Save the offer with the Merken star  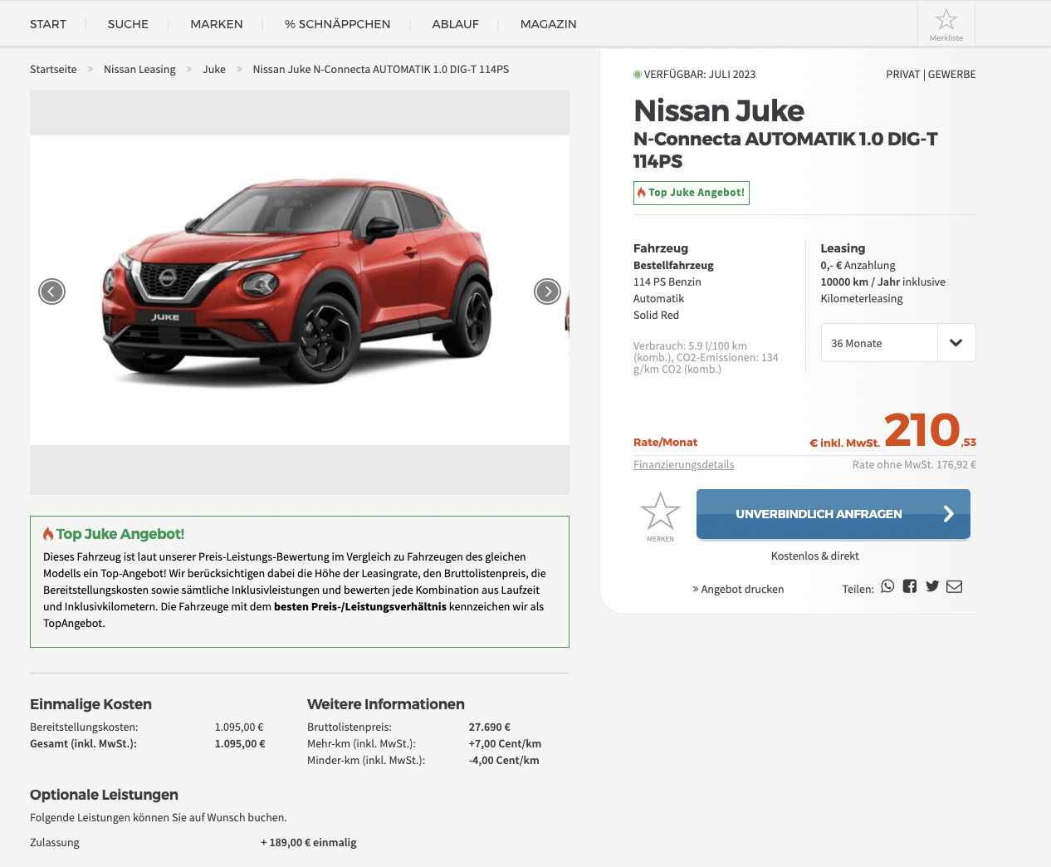[660, 517]
